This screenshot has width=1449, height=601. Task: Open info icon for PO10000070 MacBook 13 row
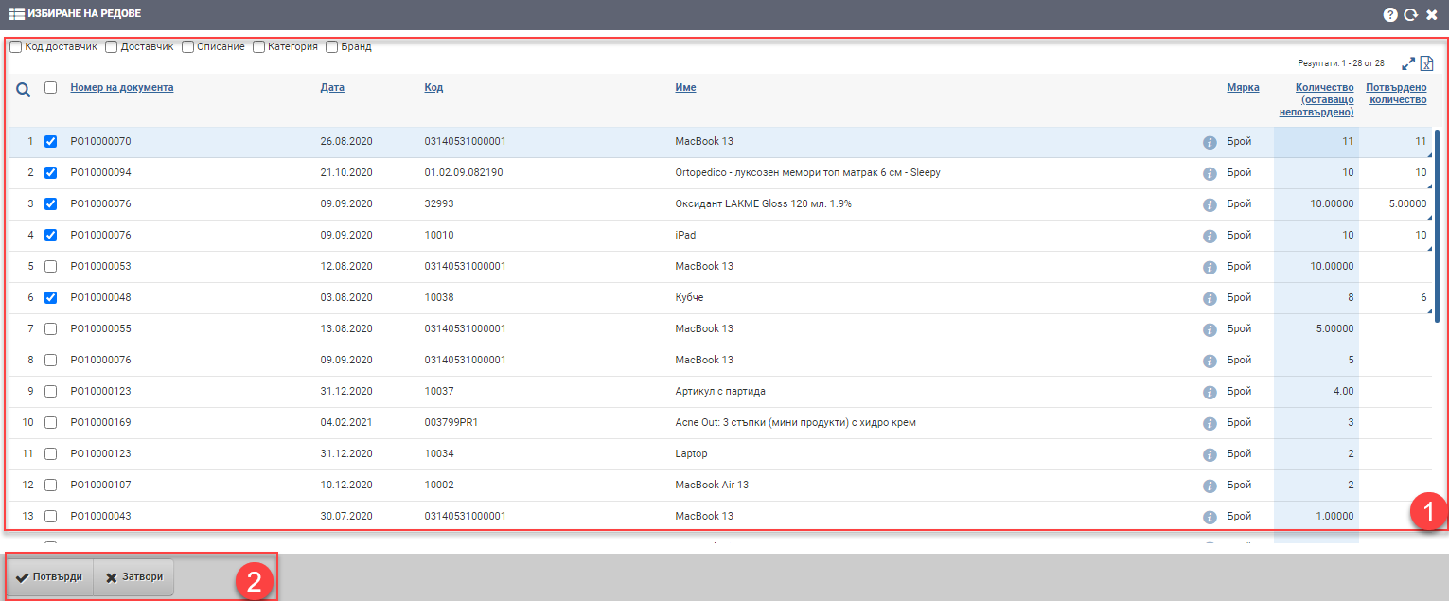[1210, 142]
